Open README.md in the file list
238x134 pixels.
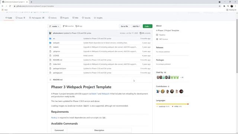point(58,60)
